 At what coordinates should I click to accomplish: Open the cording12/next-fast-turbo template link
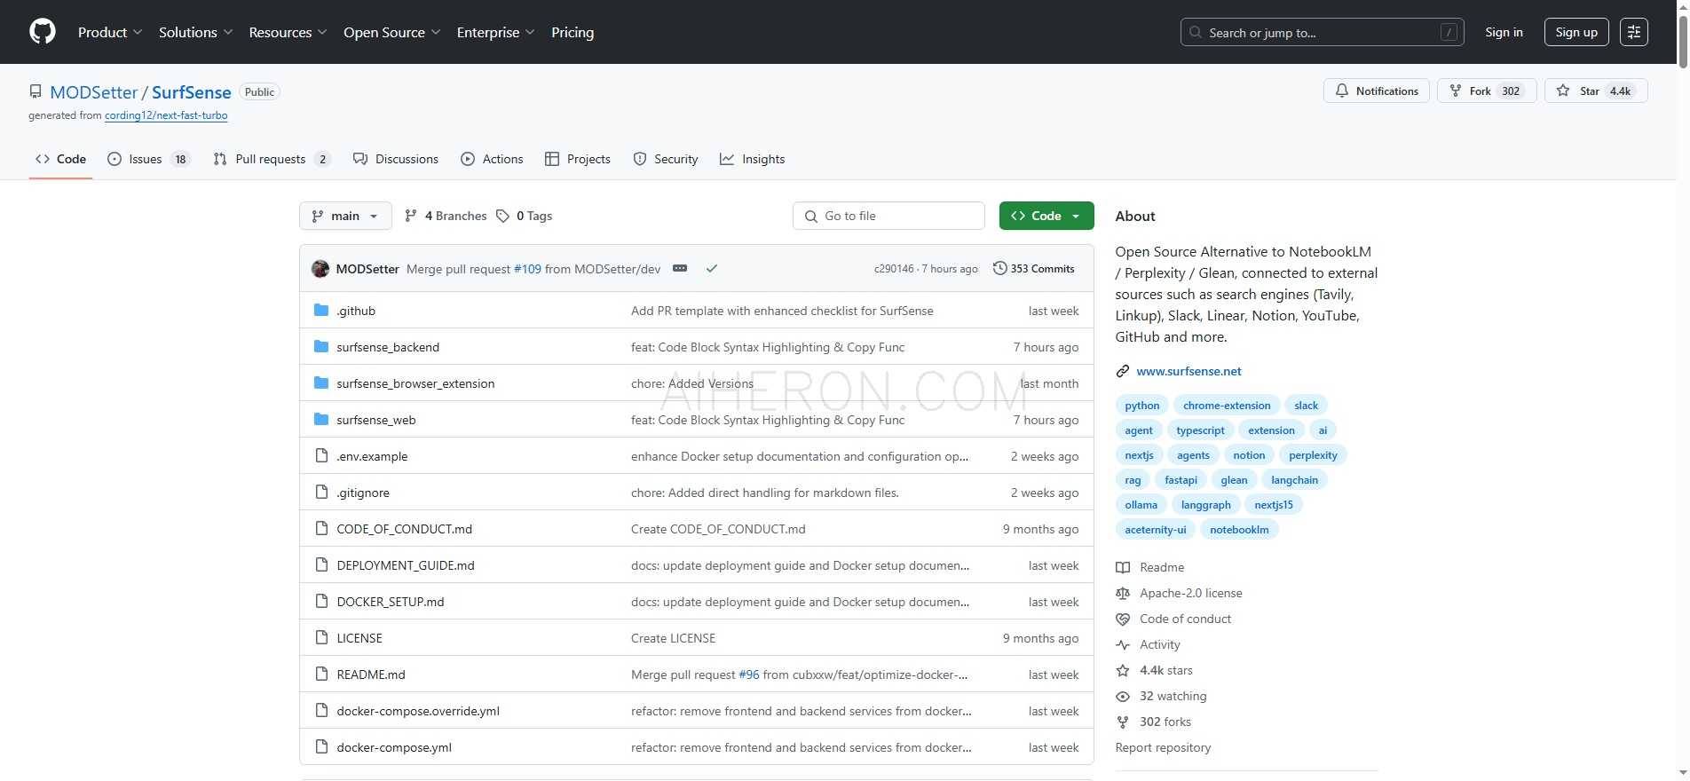pos(166,115)
